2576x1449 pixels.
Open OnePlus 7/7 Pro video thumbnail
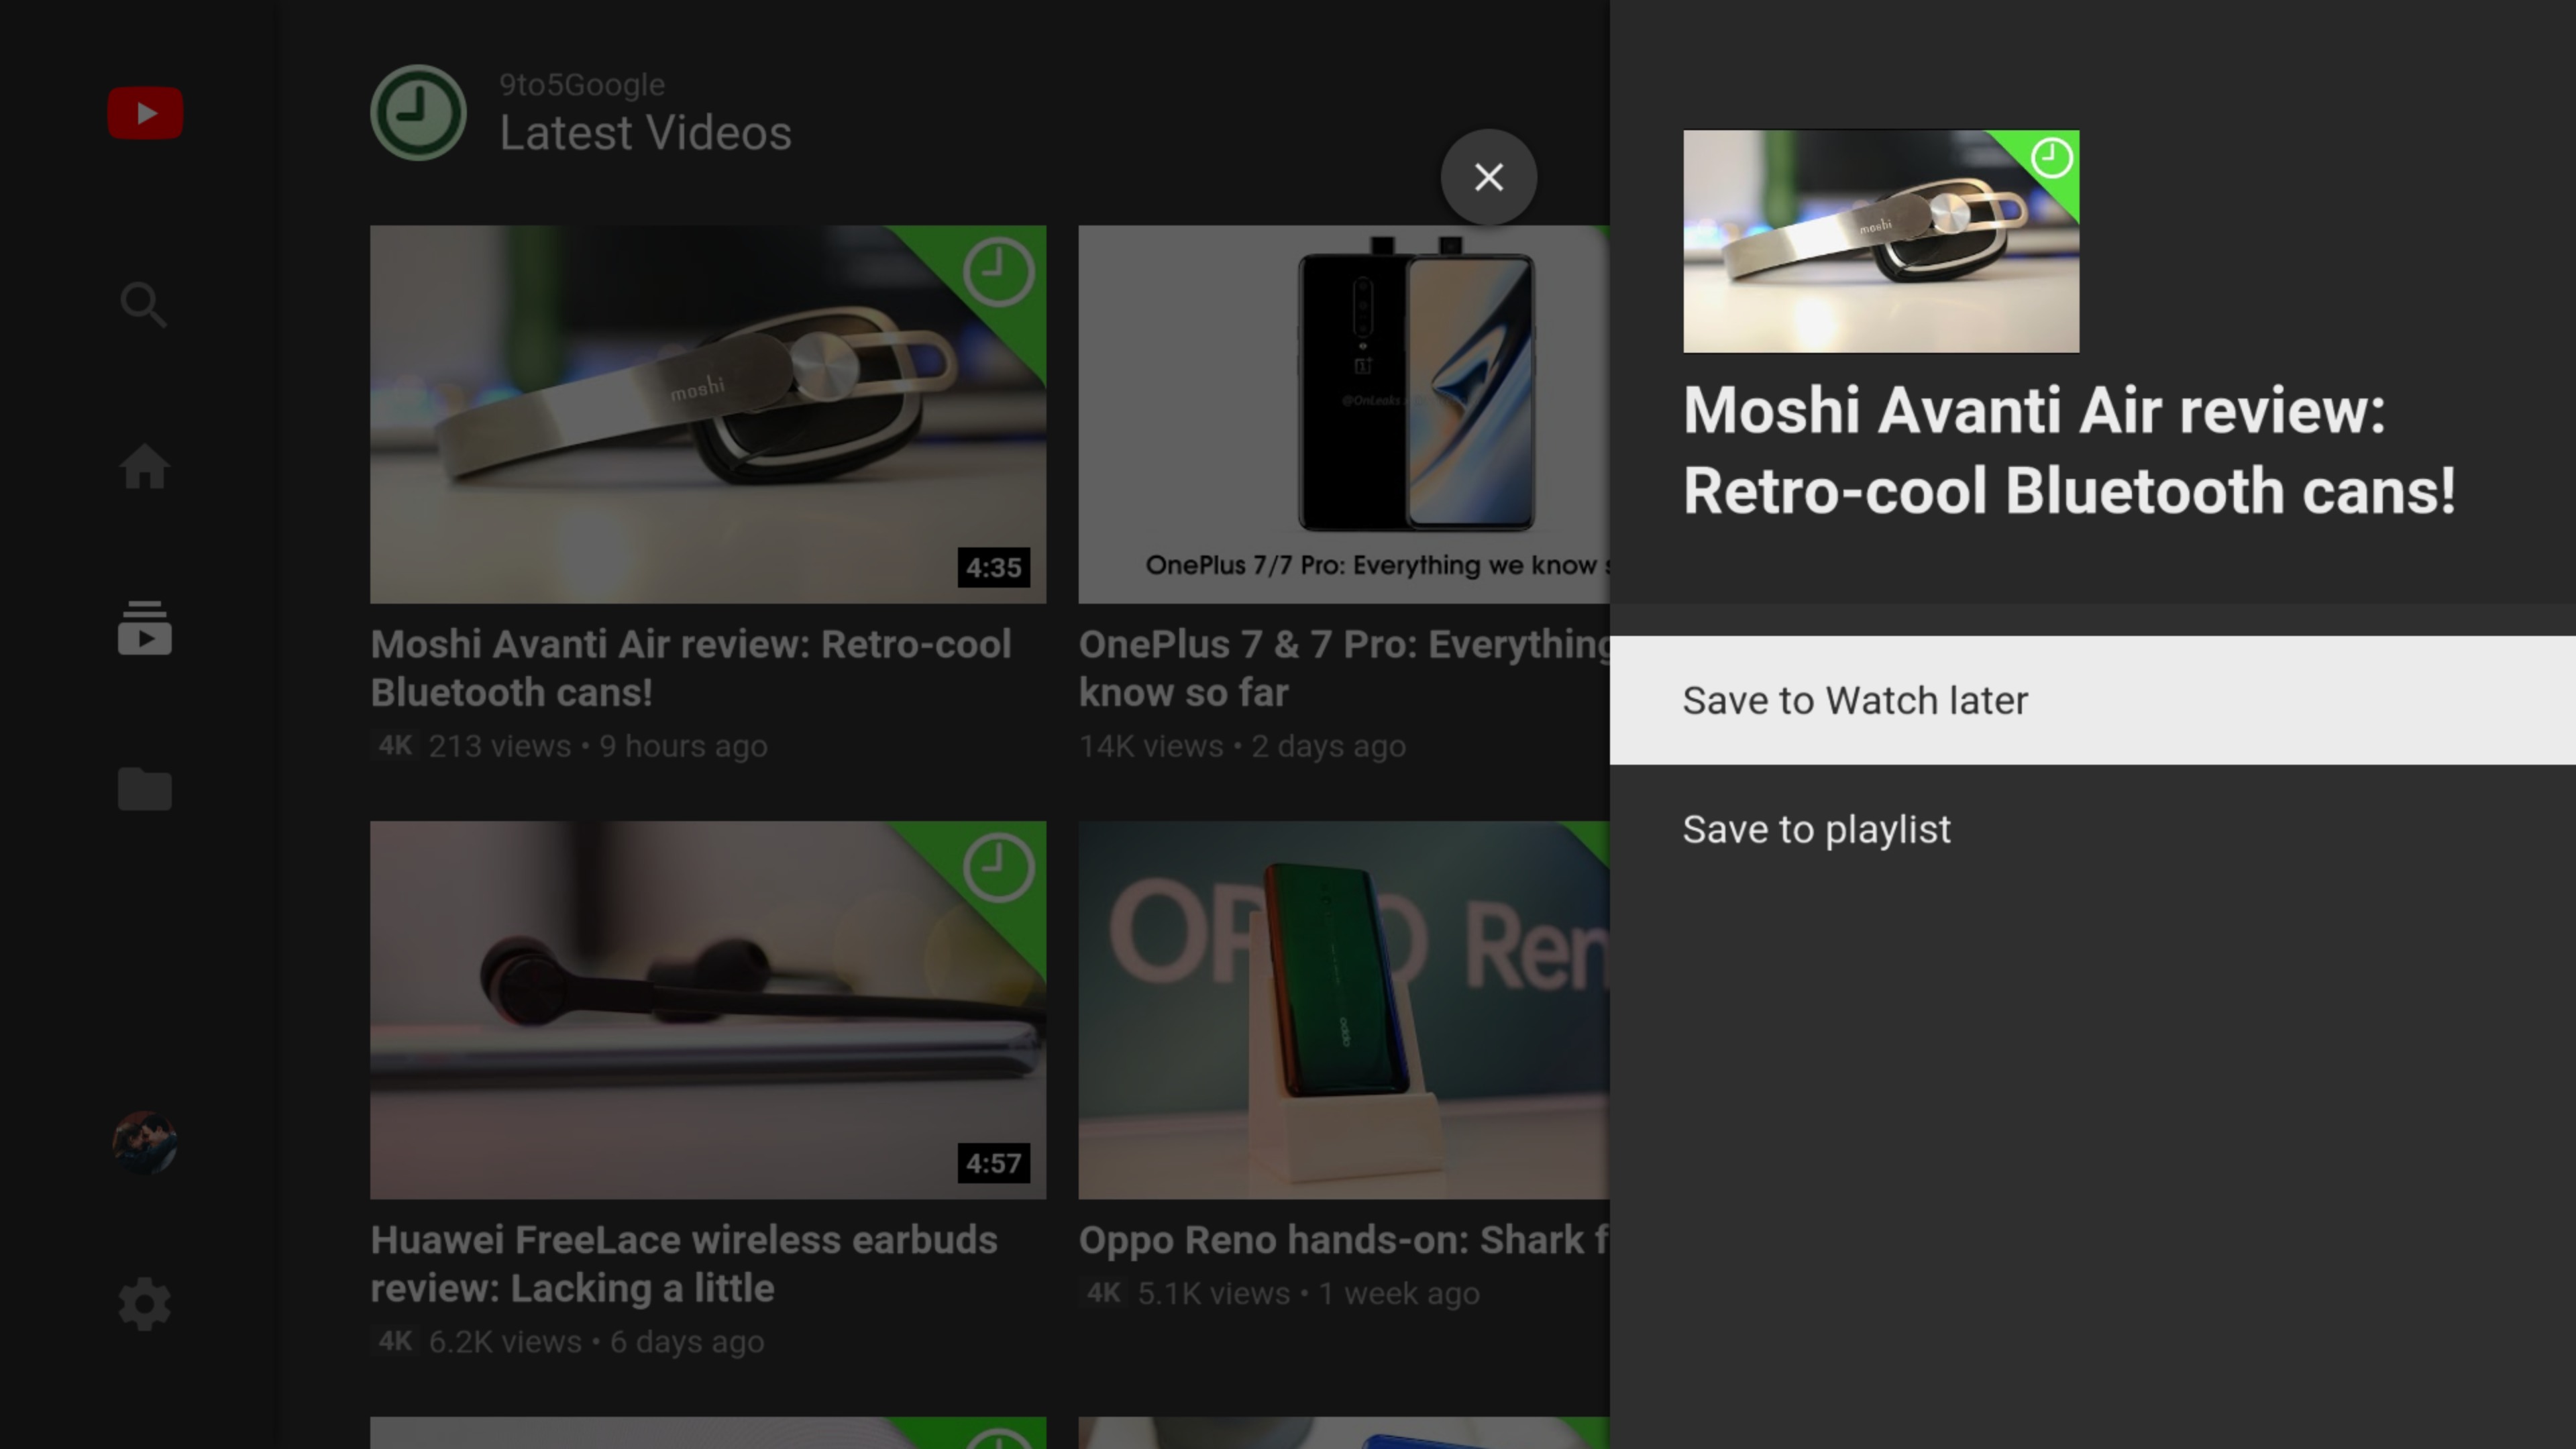1343,414
